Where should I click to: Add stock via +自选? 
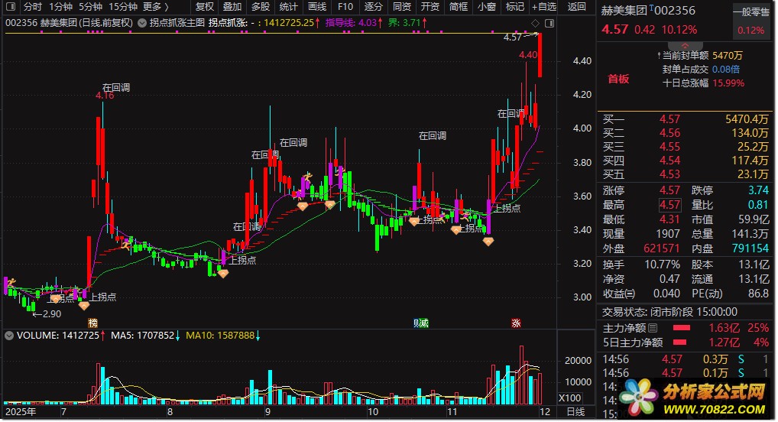pos(544,6)
